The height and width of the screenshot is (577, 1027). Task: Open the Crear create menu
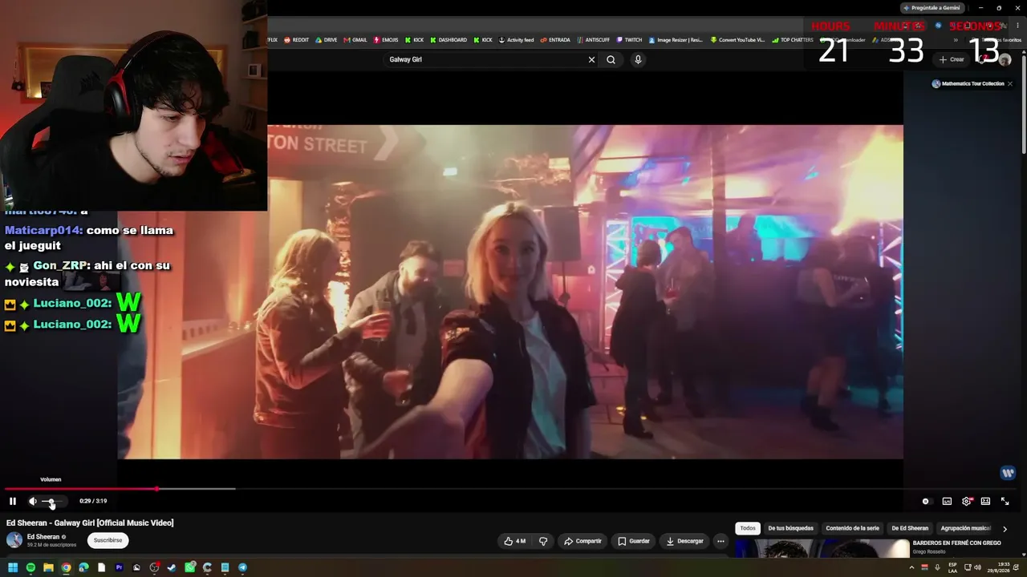[x=952, y=59]
